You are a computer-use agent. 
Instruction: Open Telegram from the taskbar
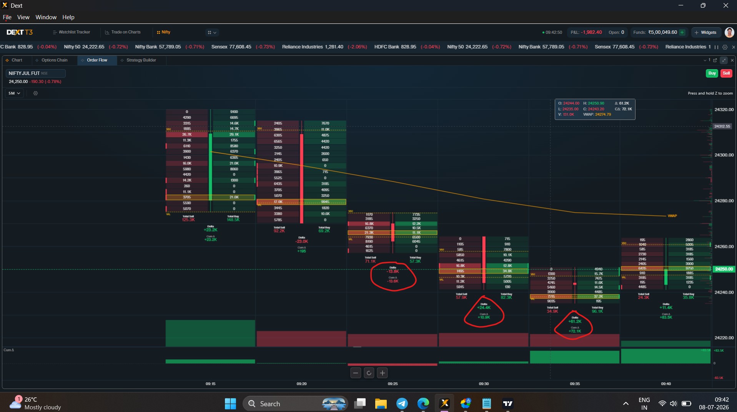(x=402, y=404)
